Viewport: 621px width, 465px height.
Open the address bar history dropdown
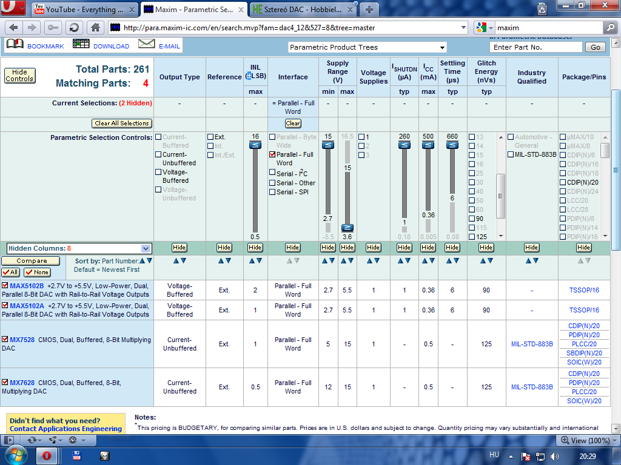tap(463, 28)
